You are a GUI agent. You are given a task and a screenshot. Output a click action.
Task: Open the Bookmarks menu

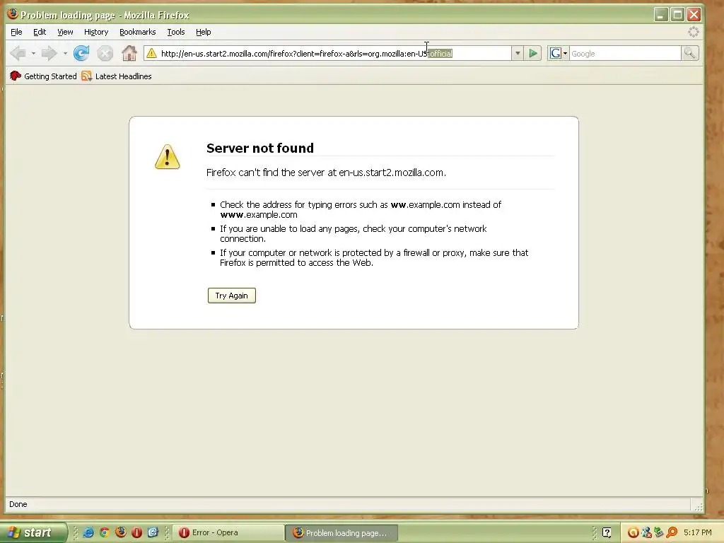click(x=138, y=32)
